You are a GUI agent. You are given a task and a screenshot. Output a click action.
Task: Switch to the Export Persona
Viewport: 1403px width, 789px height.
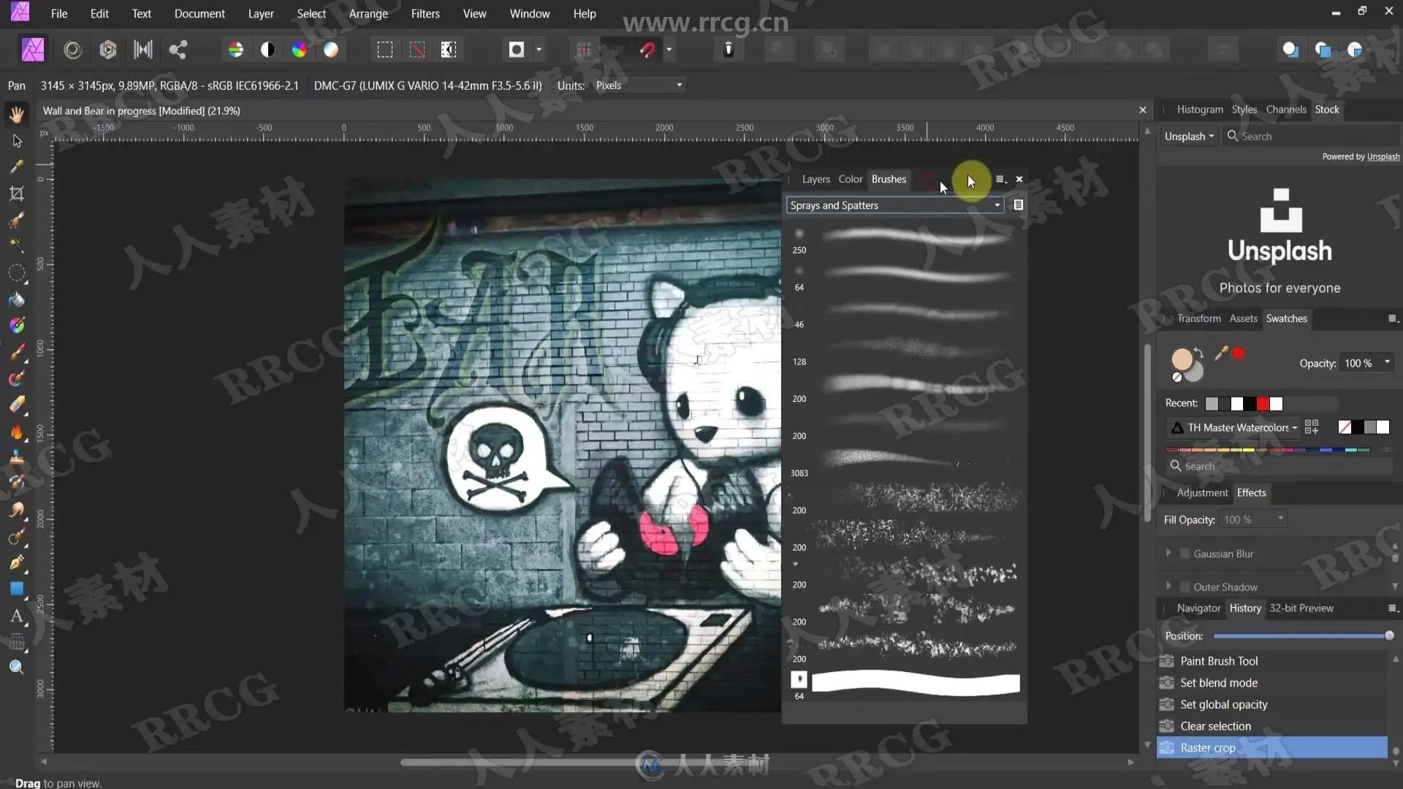(178, 50)
